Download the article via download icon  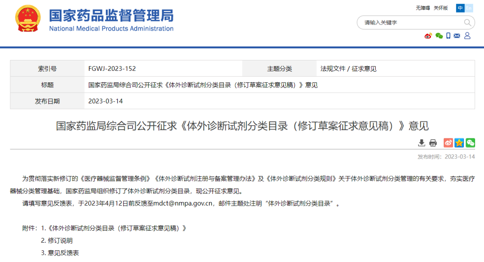421,143
